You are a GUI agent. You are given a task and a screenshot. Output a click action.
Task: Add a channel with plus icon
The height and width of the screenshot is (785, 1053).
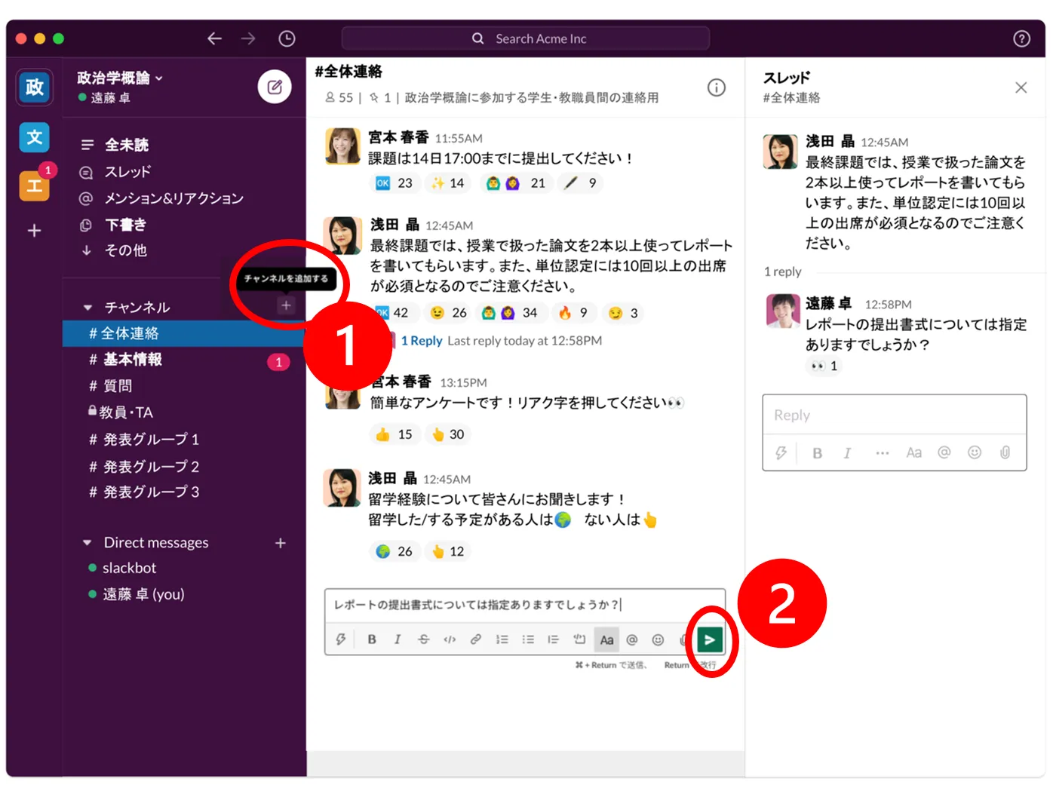[286, 305]
